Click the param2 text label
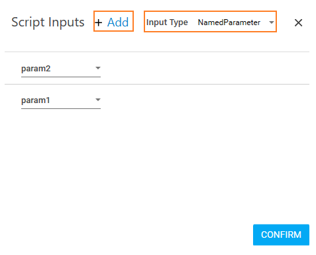This screenshot has height=255, width=316. click(36, 69)
